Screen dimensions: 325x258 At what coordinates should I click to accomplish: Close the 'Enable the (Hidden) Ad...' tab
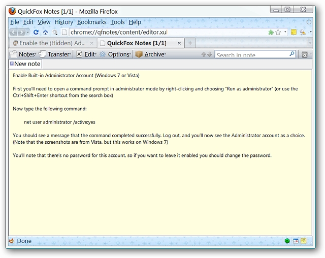91,43
